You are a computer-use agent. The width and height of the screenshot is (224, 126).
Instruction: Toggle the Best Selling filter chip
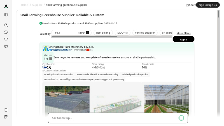(103, 33)
